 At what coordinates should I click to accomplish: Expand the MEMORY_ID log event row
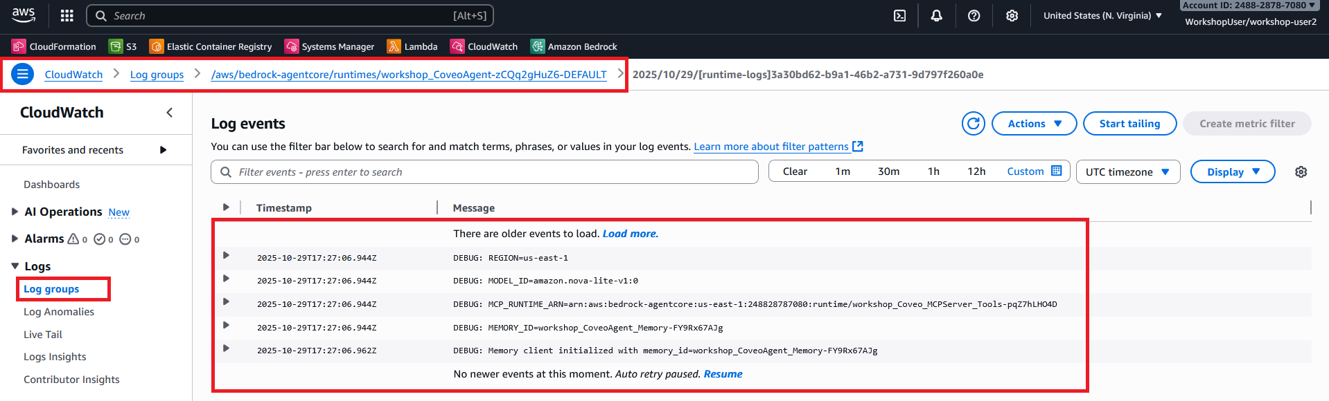226,326
